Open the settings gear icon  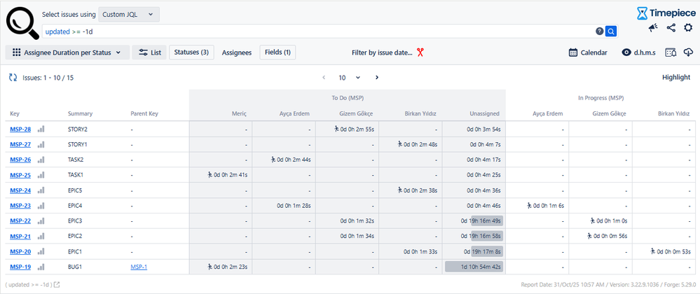tap(688, 28)
